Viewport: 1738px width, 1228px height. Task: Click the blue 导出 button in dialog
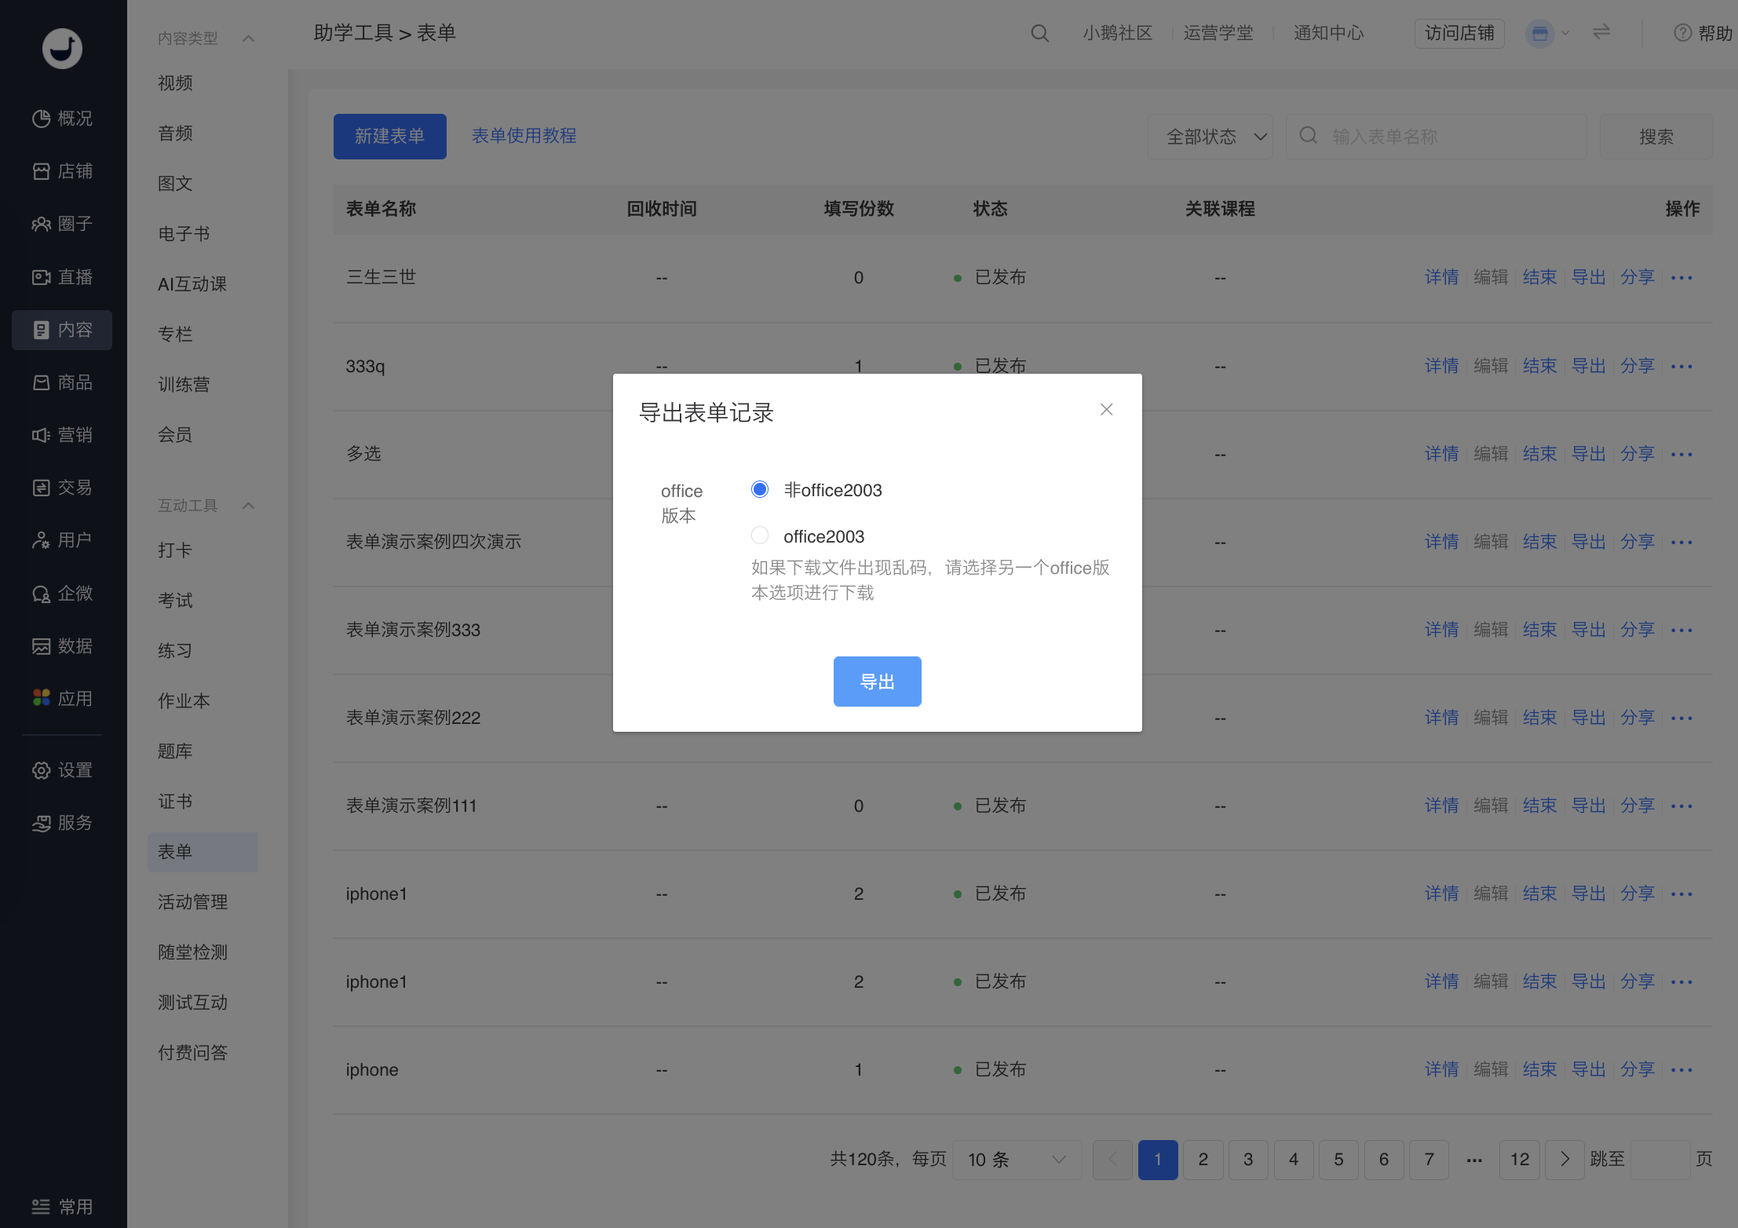(x=877, y=682)
